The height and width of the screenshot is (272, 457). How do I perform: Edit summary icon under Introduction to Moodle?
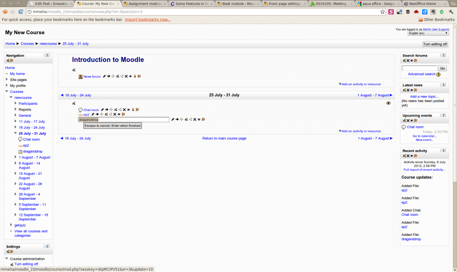point(74,70)
